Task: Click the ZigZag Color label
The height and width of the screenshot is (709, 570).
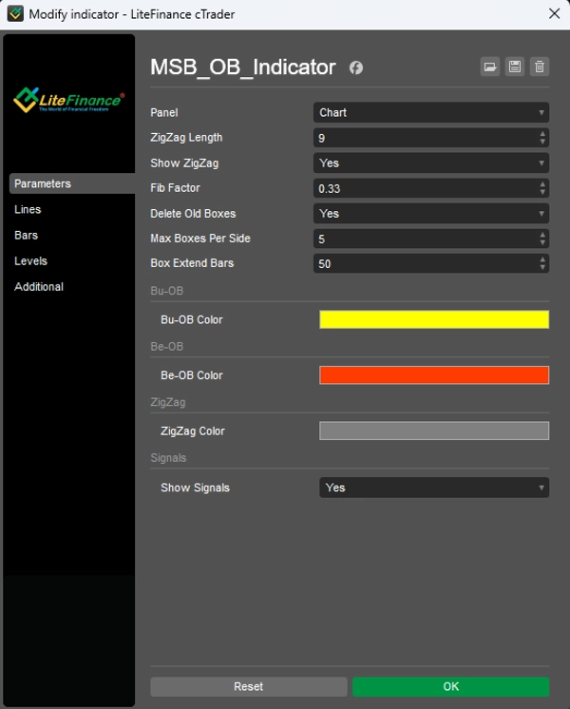Action: tap(193, 431)
